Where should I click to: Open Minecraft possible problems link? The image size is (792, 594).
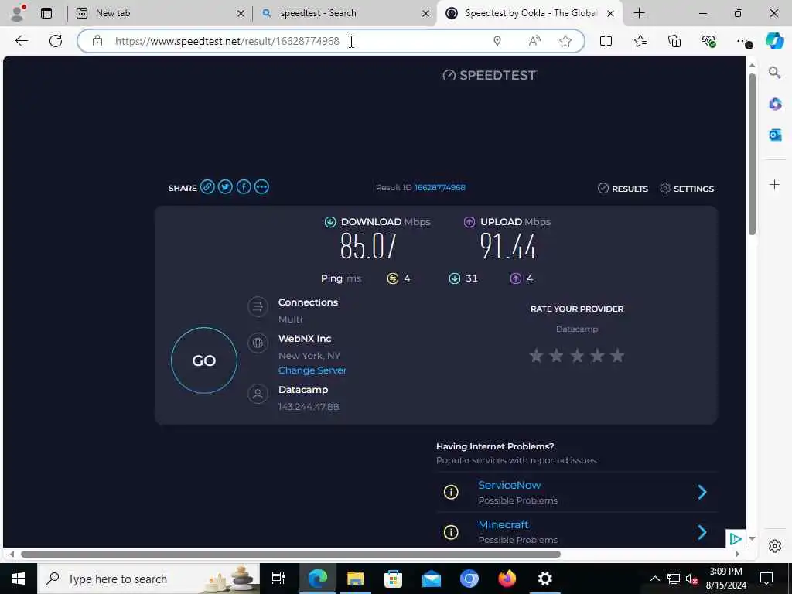click(x=504, y=525)
